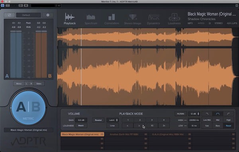Select cue point 1

128,120
